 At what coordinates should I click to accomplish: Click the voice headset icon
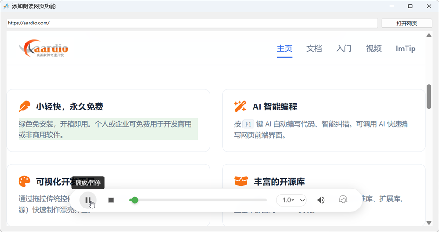tap(343, 200)
